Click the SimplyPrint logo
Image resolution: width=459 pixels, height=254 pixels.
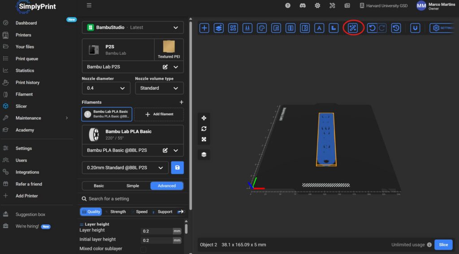[36, 7]
